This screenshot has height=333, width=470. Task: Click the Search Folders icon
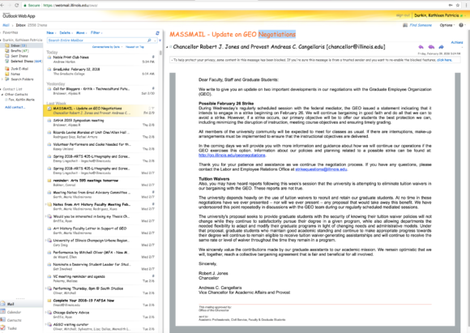7,79
